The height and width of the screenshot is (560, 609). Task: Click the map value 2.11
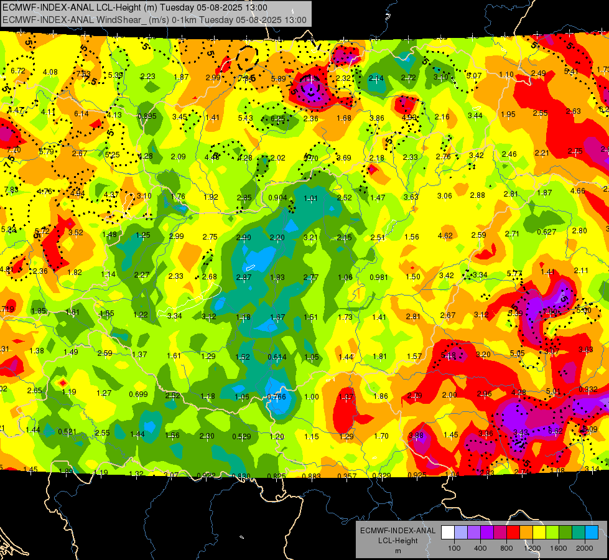[x=582, y=271]
